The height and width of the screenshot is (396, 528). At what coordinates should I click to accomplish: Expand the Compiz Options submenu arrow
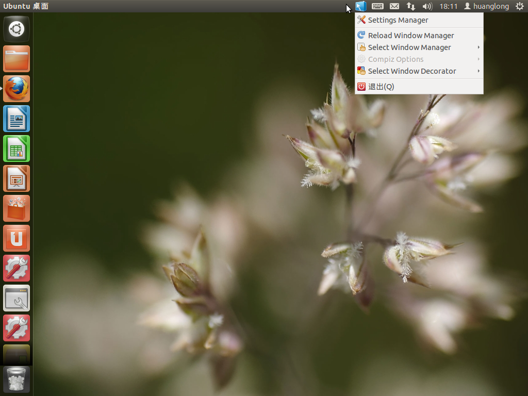tap(478, 59)
